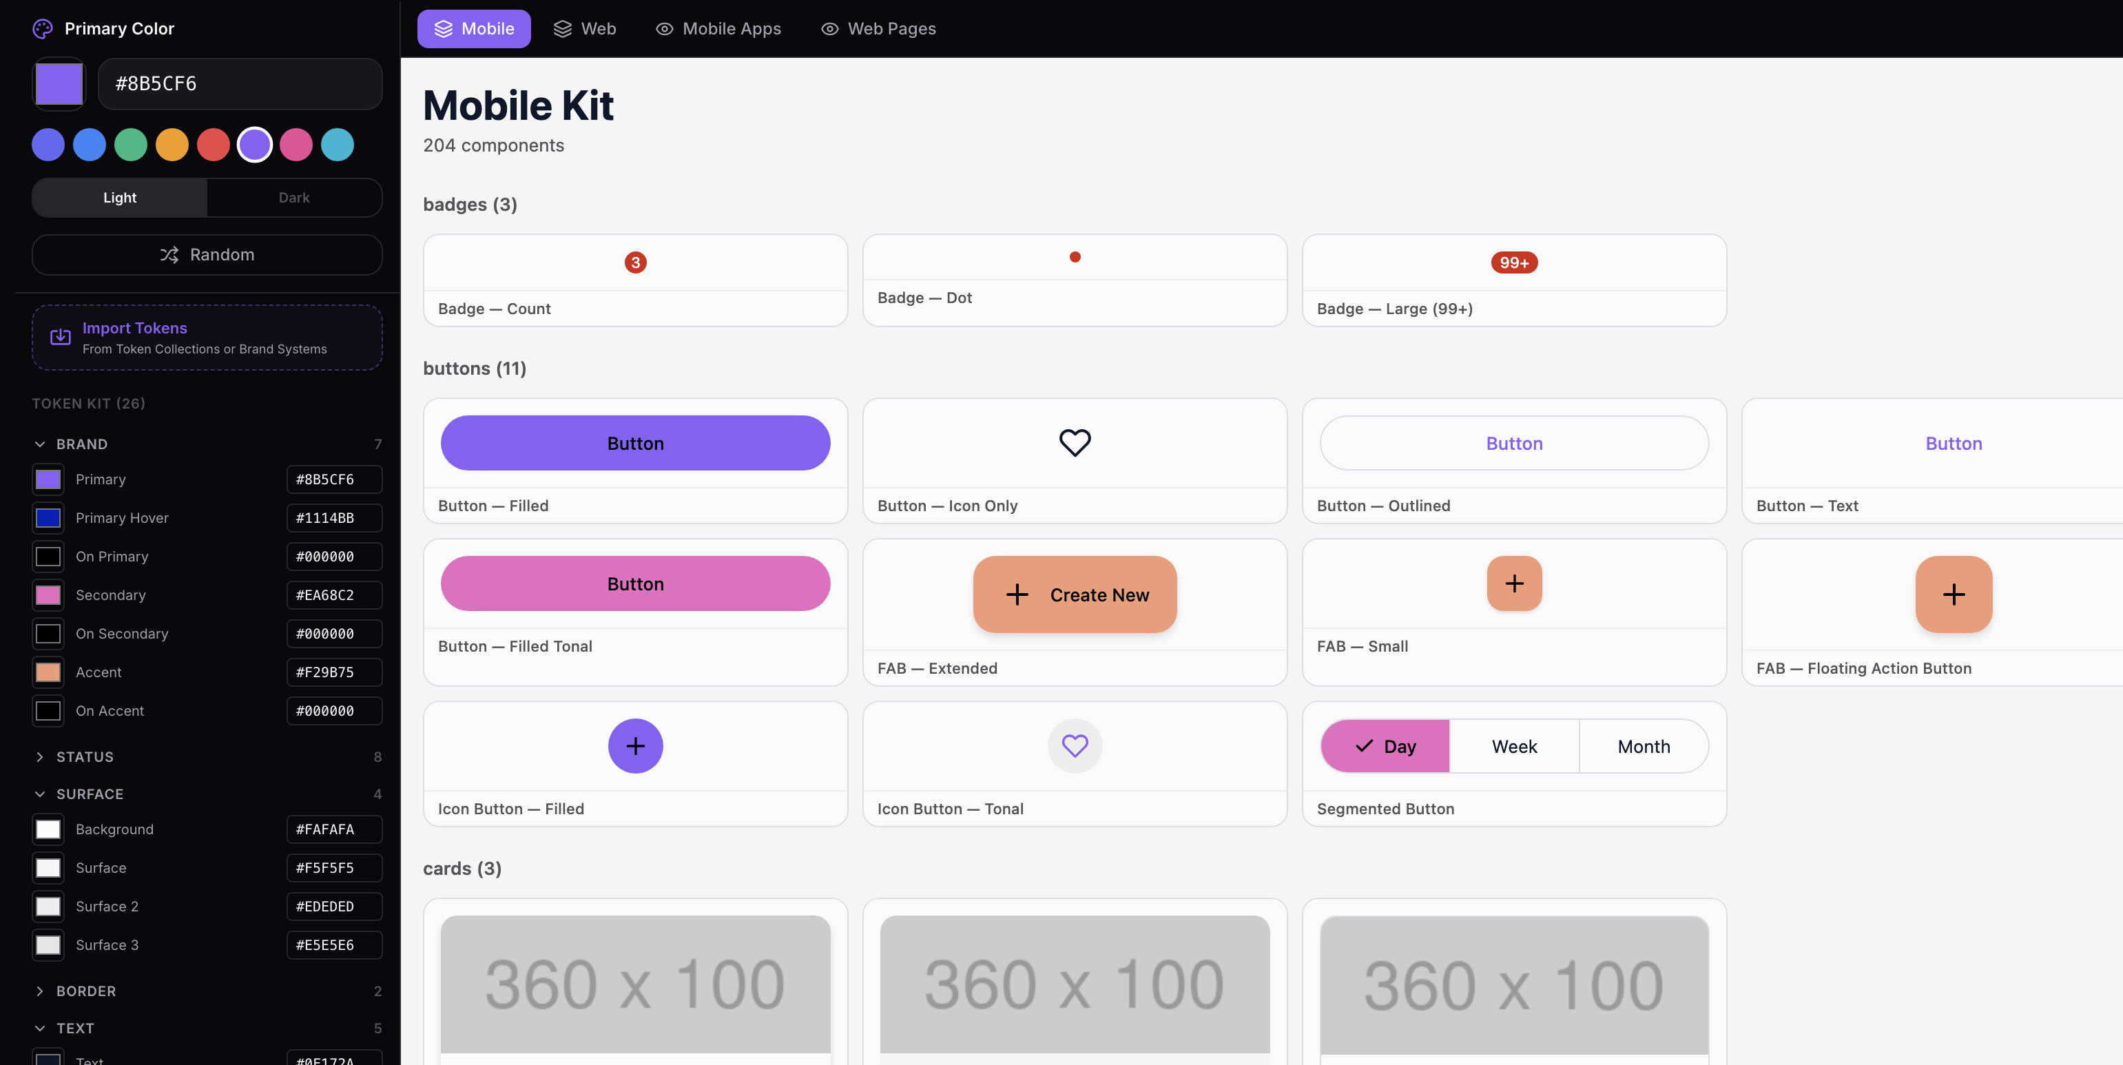
Task: Click the Random color button
Action: coord(207,255)
